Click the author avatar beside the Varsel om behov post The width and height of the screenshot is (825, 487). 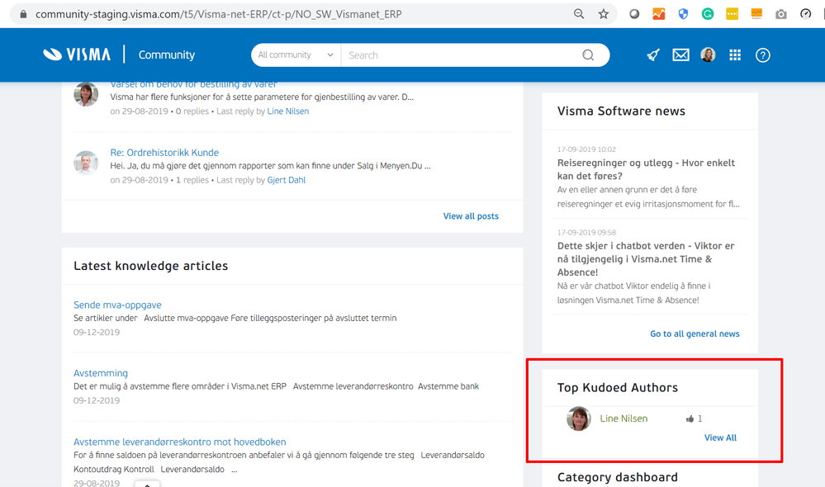86,94
